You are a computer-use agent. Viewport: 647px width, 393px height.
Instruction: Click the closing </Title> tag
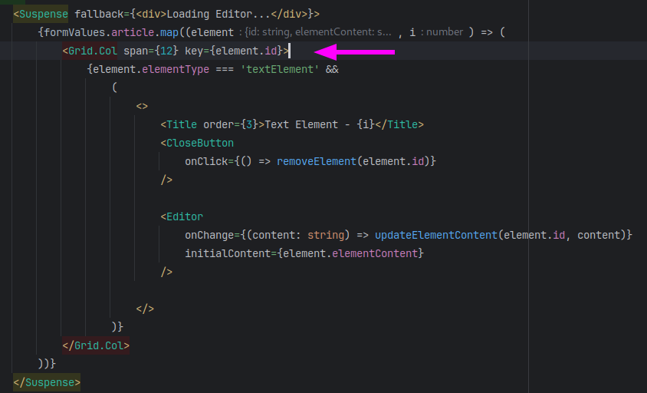pyautogui.click(x=399, y=124)
